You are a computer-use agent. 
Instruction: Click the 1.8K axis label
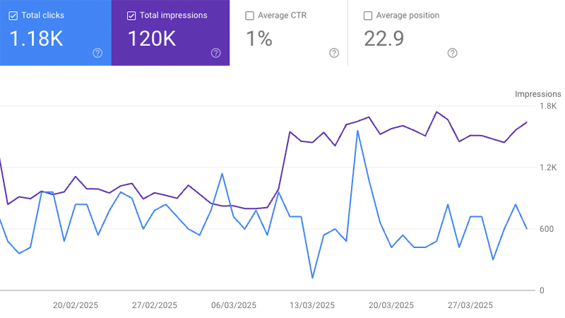(548, 107)
